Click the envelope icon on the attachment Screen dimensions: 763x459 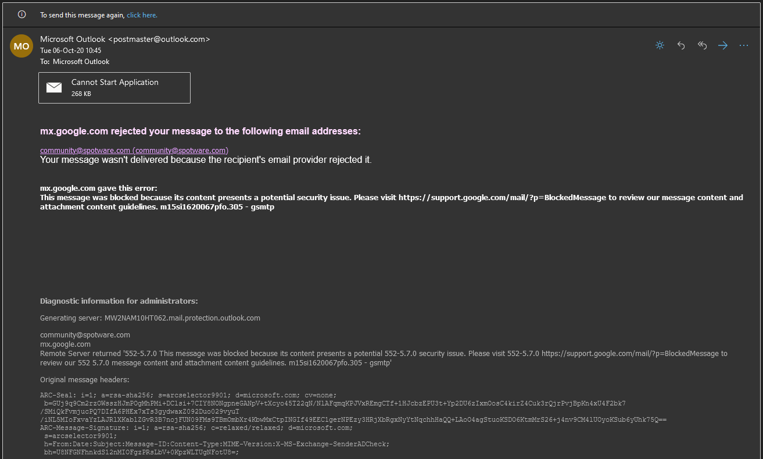point(54,88)
